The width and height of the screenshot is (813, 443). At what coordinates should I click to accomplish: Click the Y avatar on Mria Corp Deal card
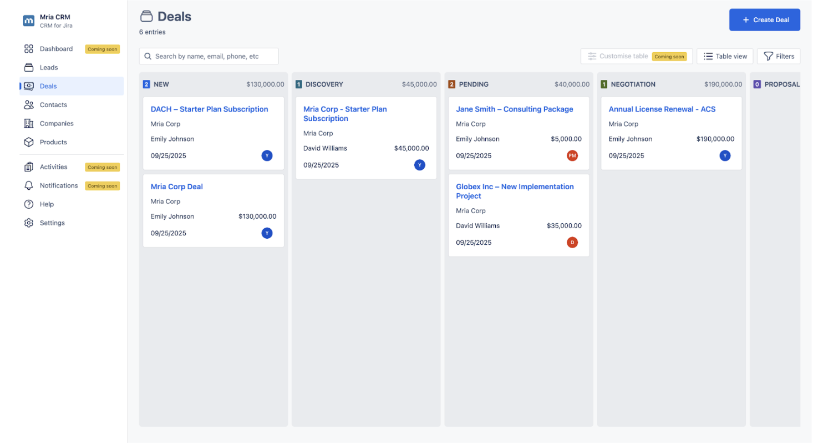click(x=267, y=233)
